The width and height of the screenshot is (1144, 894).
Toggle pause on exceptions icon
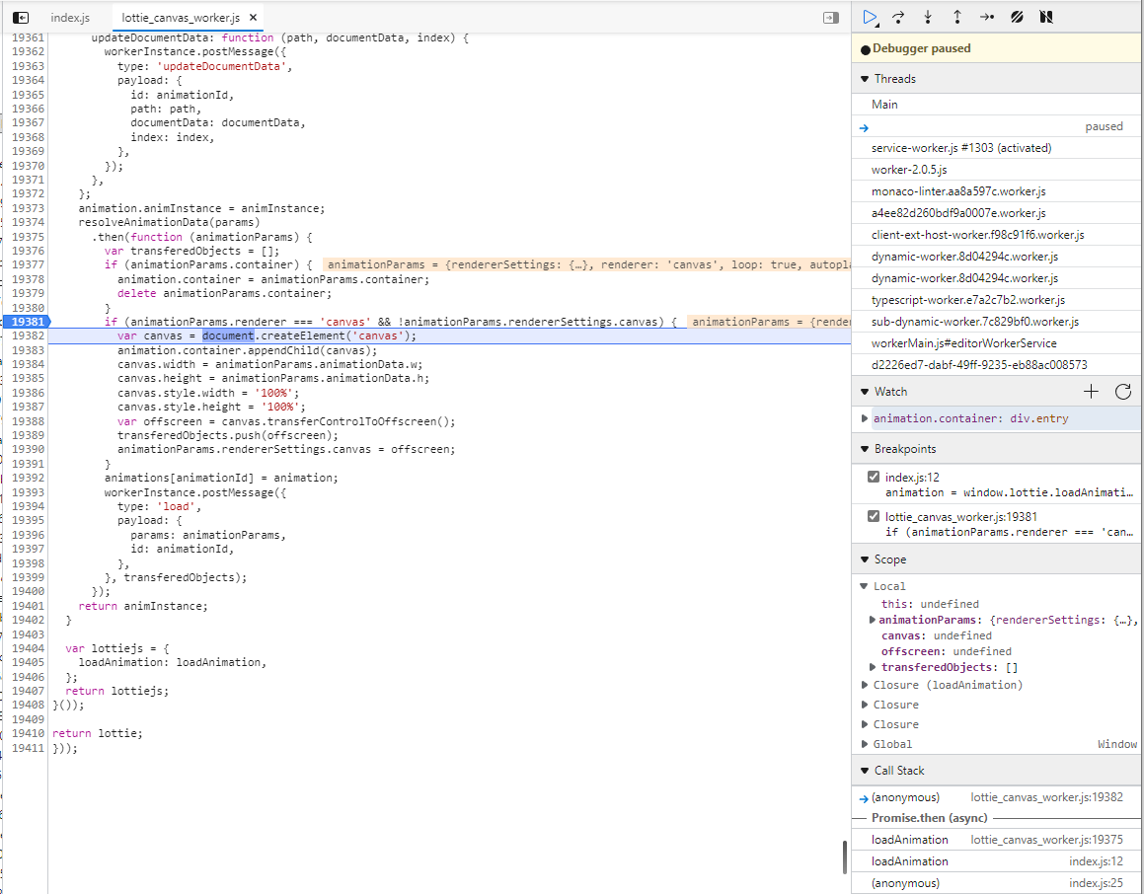[x=1045, y=17]
